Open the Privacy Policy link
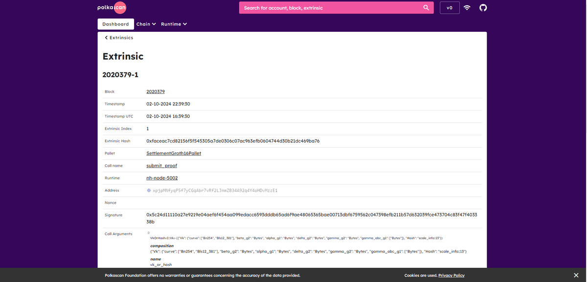Screen dimensions: 587x282 (452, 275)
